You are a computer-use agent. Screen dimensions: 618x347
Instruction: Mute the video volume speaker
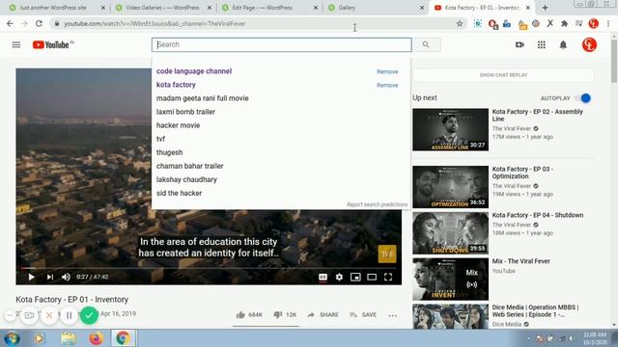click(66, 277)
